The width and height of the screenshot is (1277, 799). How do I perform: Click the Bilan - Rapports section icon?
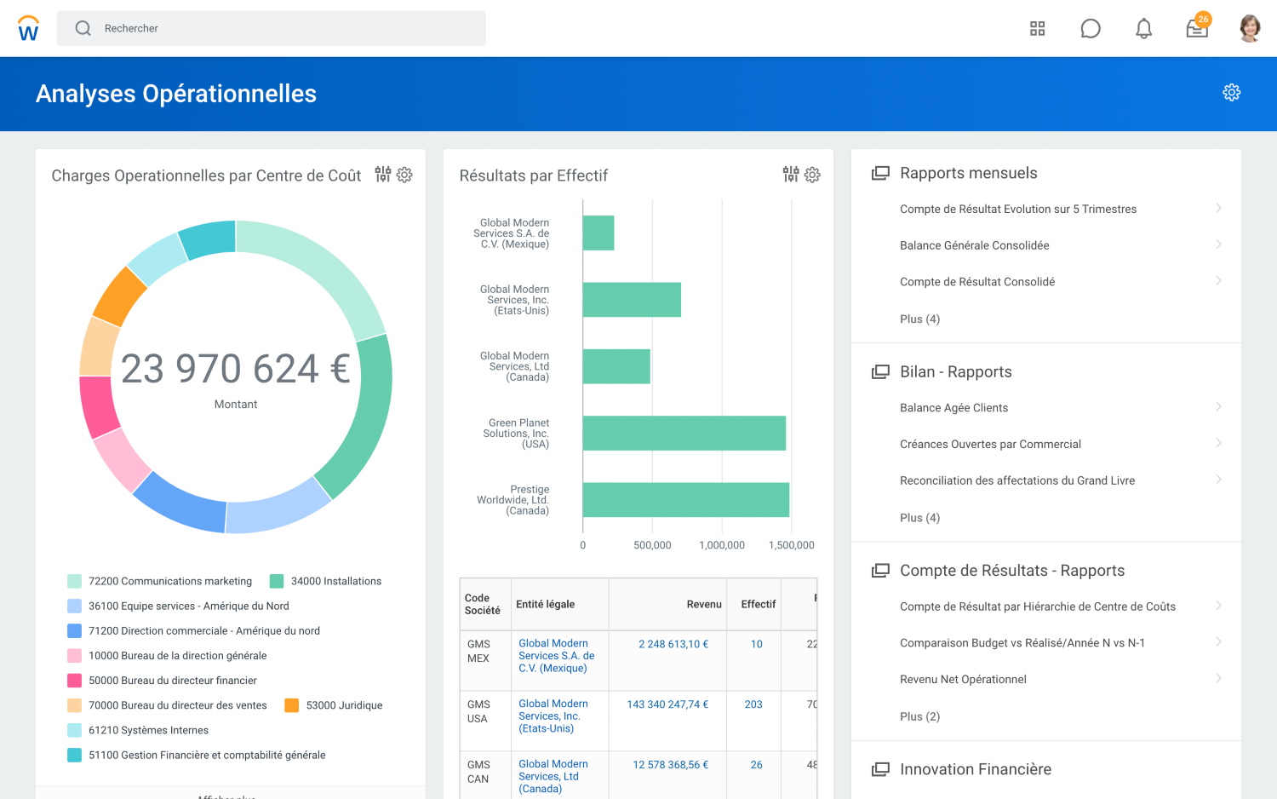pos(880,371)
